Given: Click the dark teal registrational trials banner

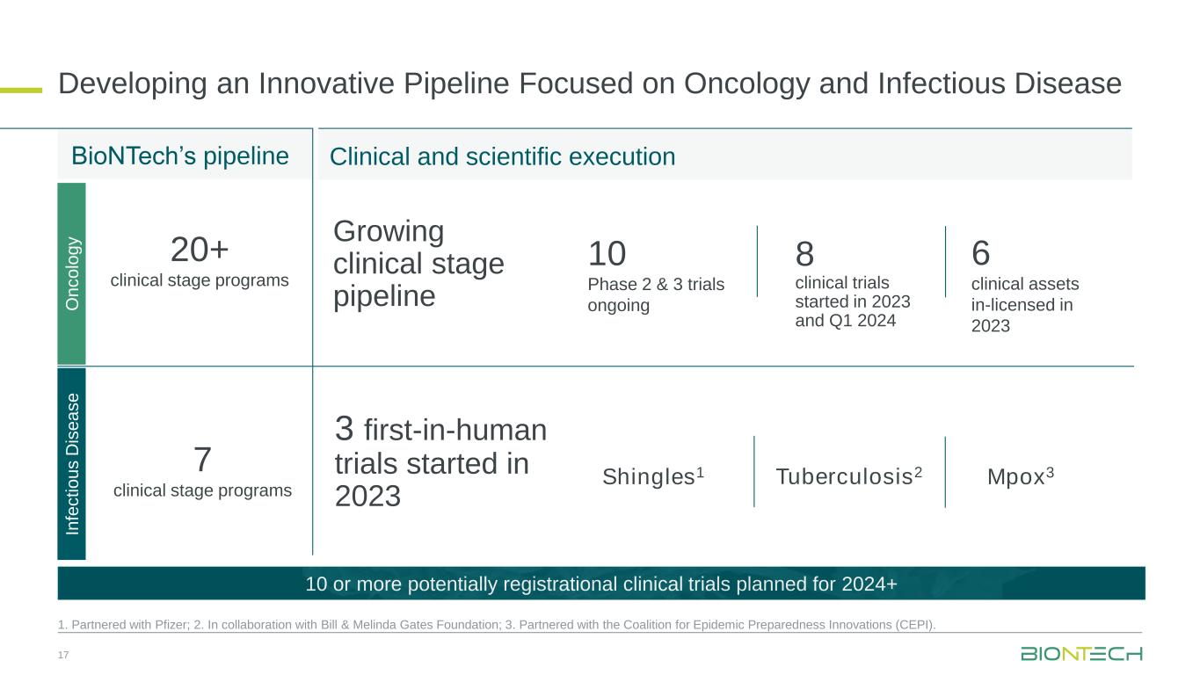Looking at the screenshot, I should point(600,584).
